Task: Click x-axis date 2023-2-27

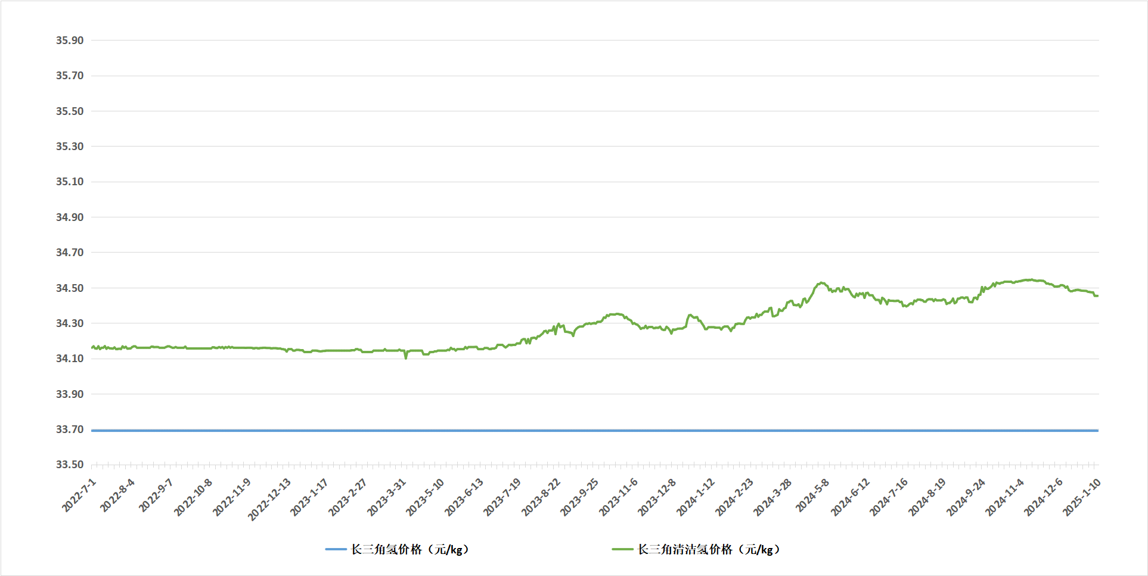Action: 347,497
